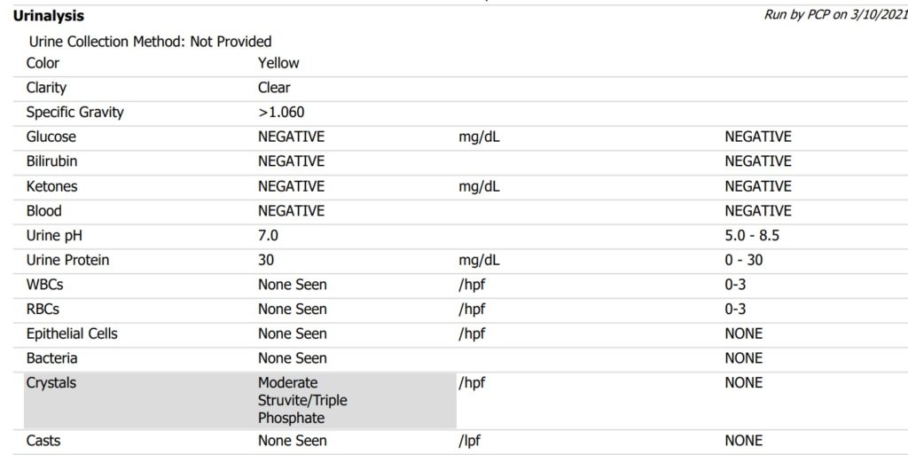
Task: Click the RBCs row label
Action: [43, 310]
